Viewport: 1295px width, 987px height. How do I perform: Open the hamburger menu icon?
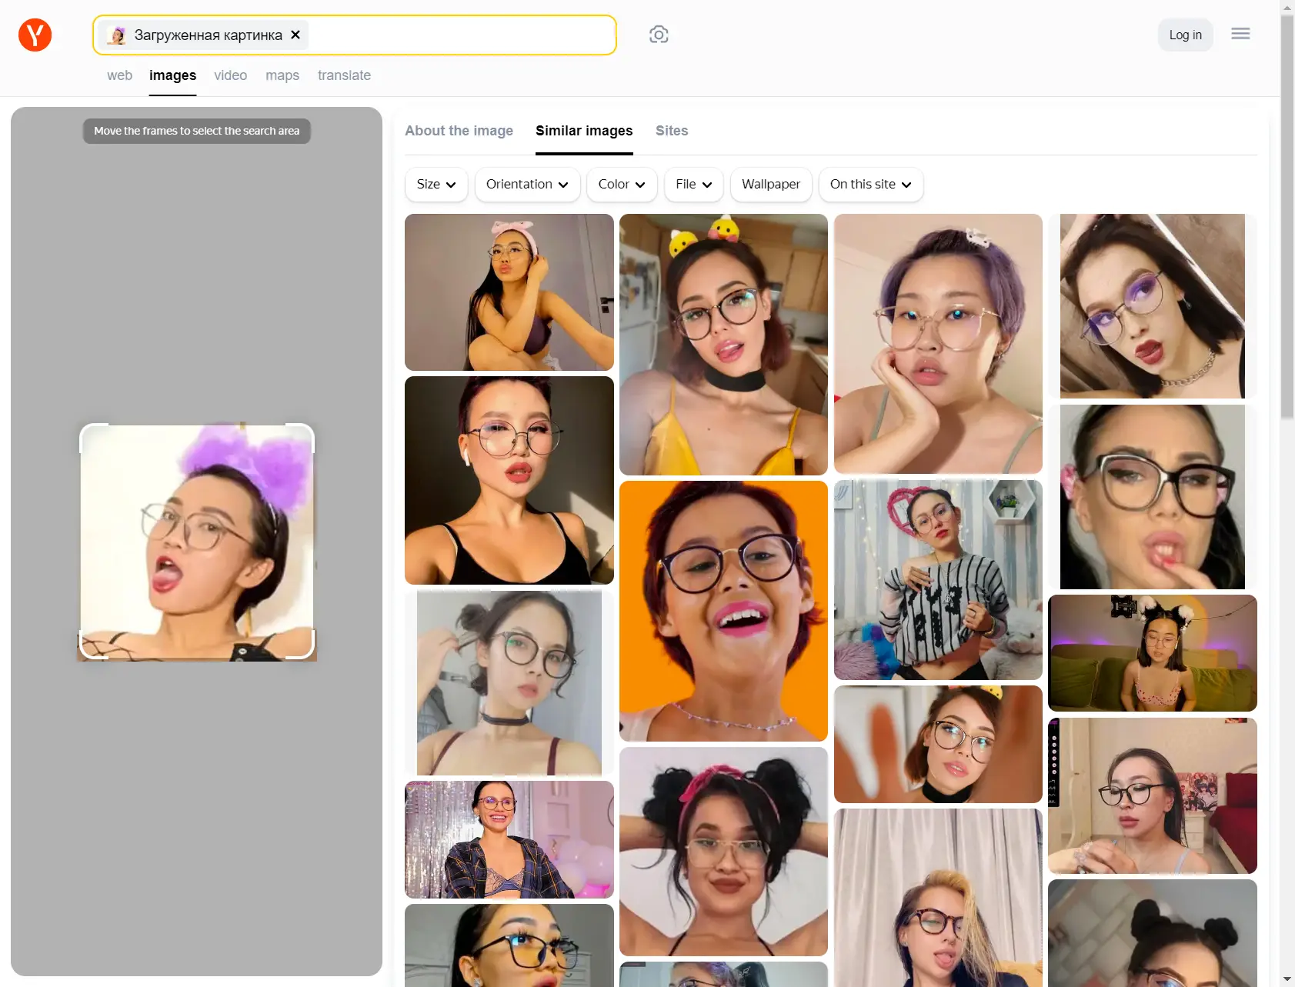point(1240,34)
